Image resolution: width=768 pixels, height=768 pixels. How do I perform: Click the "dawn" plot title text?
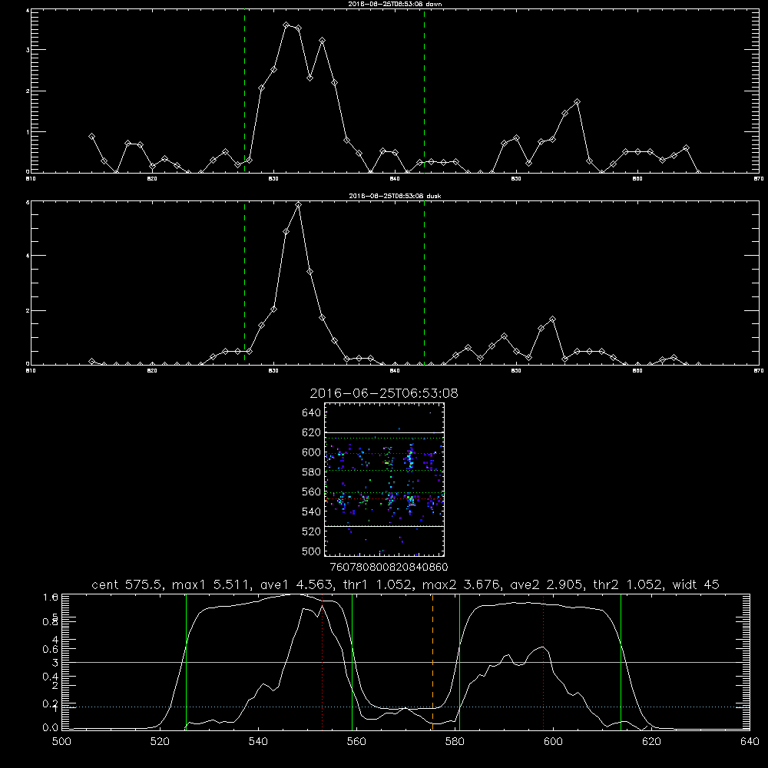pyautogui.click(x=396, y=4)
